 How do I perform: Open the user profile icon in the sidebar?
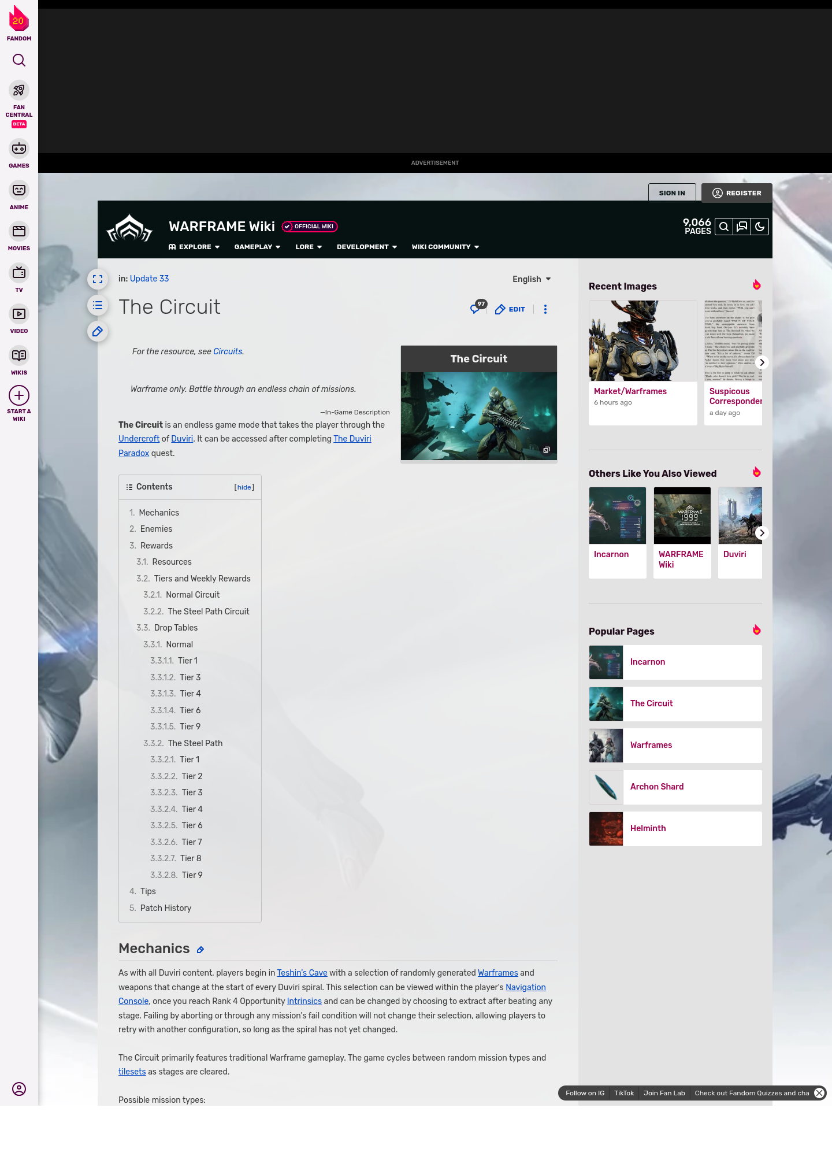click(x=19, y=1089)
